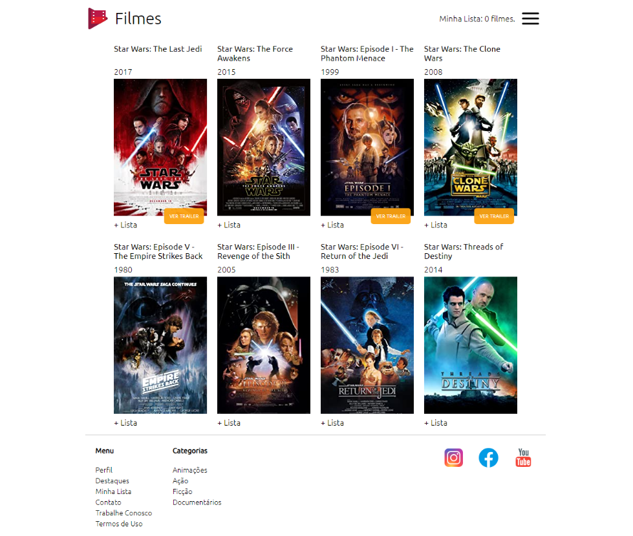Image resolution: width=633 pixels, height=536 pixels.
Task: Add The Empire Strikes Back via + Lista
Action: (125, 422)
